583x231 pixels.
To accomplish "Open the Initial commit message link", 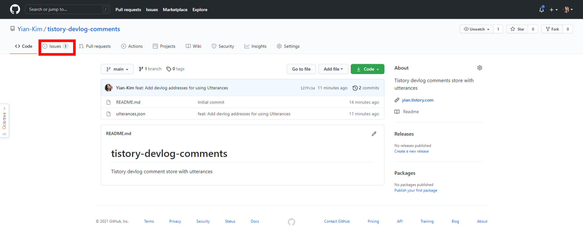I will [x=211, y=102].
